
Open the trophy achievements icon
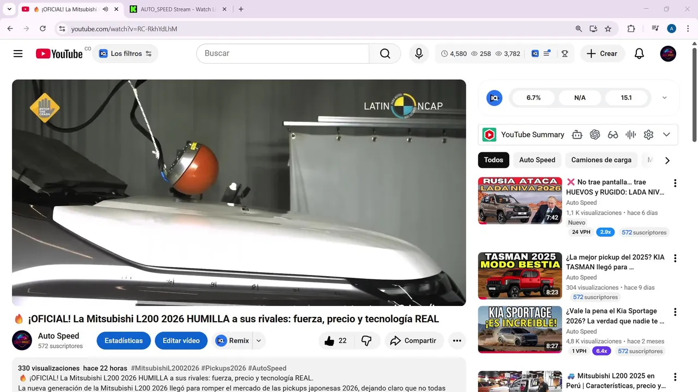pos(565,53)
